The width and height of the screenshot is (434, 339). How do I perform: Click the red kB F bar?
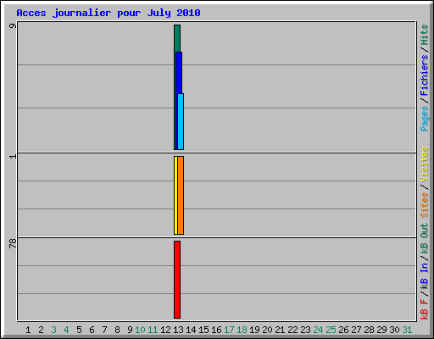click(x=177, y=280)
